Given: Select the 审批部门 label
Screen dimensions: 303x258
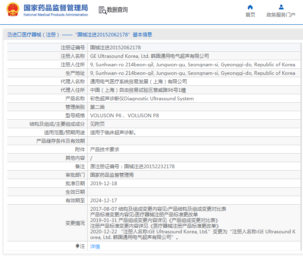Looking at the screenshot, I should pos(75,175).
